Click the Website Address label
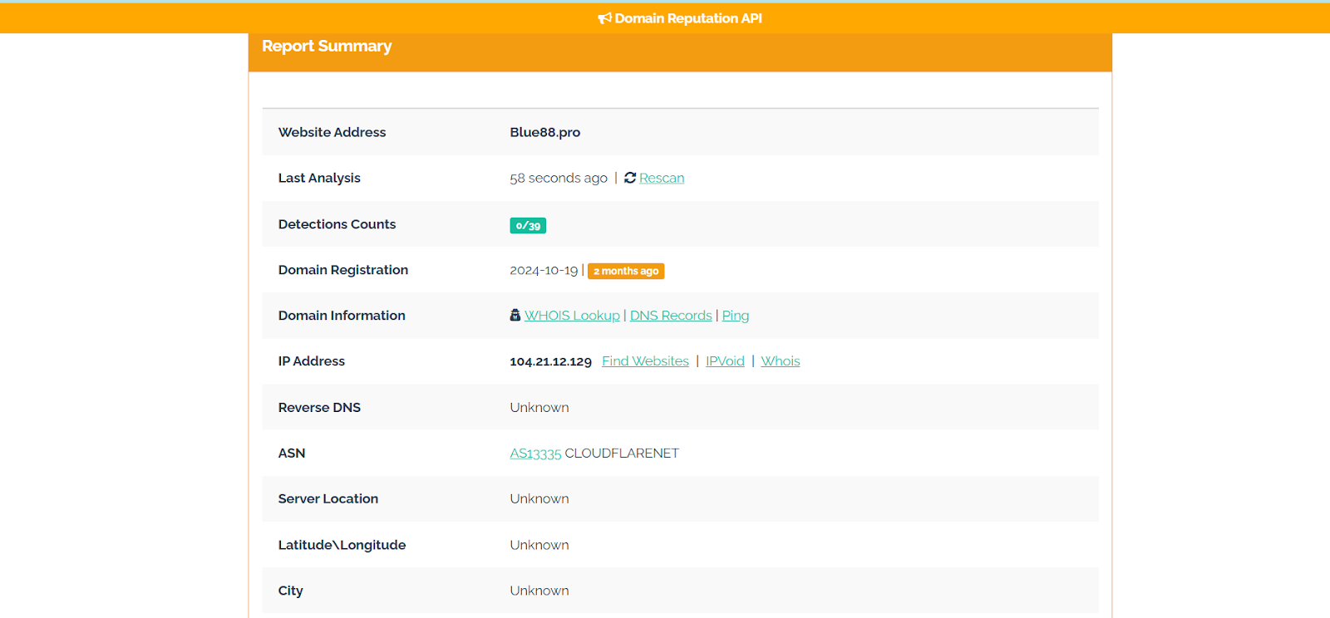The image size is (1330, 618). pyautogui.click(x=332, y=132)
